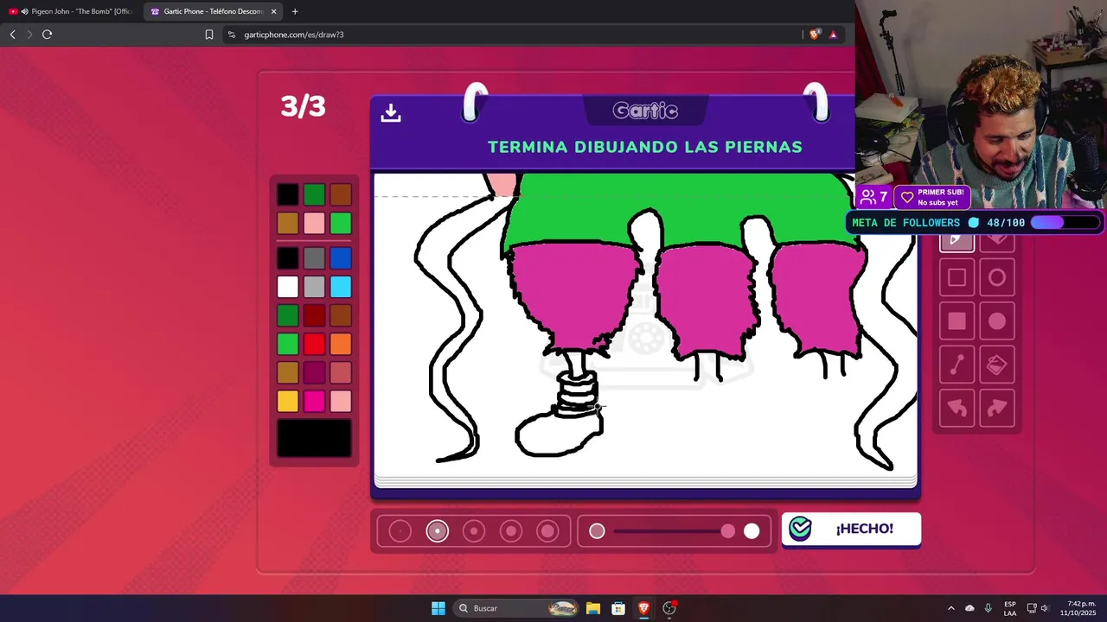This screenshot has width=1107, height=622.
Task: Click the full-opacity white circle icon
Action: point(752,531)
